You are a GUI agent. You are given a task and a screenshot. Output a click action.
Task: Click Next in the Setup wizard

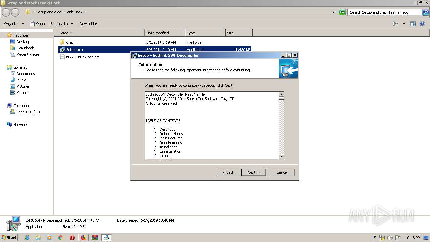pos(254,172)
